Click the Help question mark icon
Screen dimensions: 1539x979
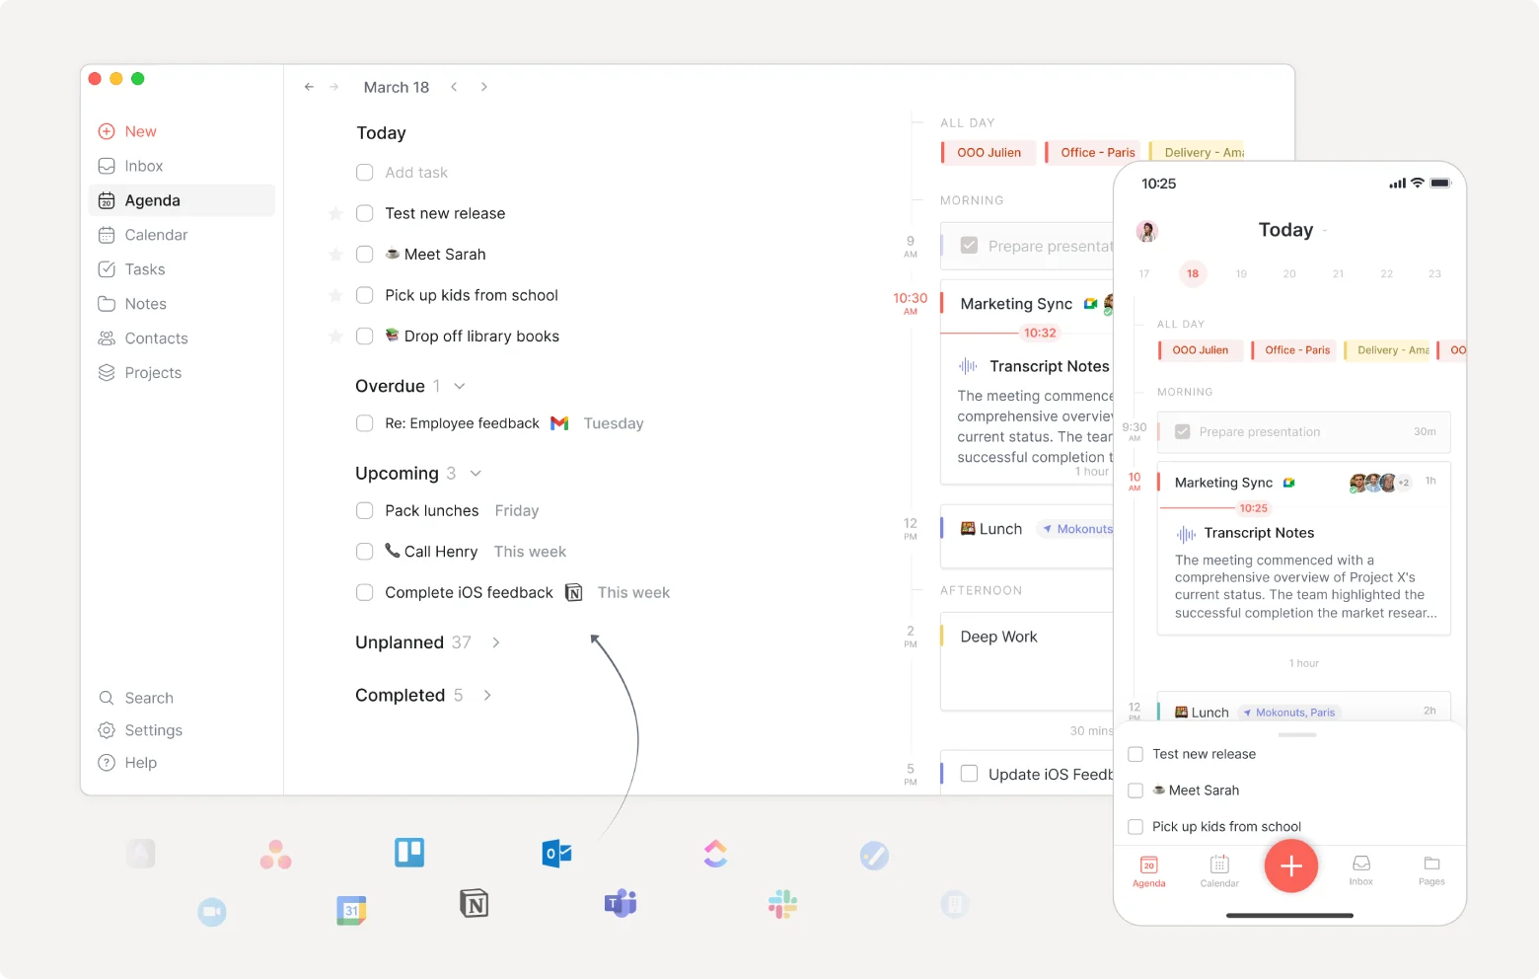coord(107,763)
